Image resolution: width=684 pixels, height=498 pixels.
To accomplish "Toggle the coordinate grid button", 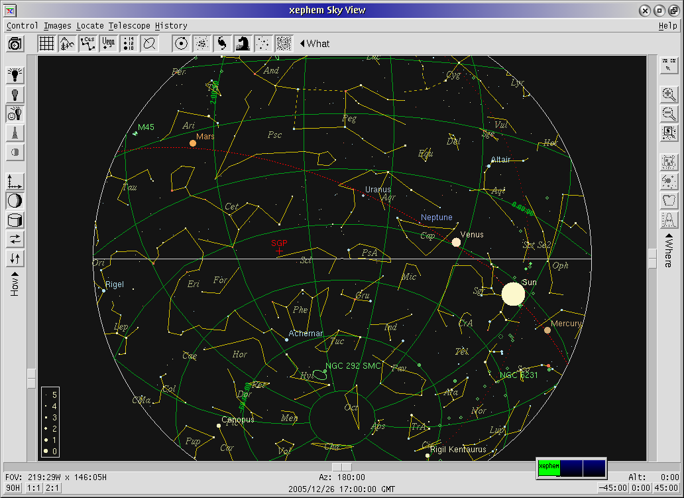I will pos(46,44).
